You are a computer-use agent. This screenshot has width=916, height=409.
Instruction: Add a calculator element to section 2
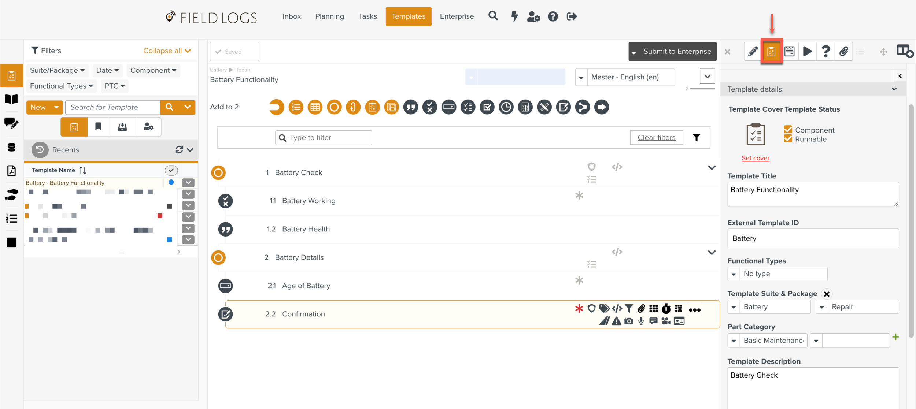(x=525, y=107)
